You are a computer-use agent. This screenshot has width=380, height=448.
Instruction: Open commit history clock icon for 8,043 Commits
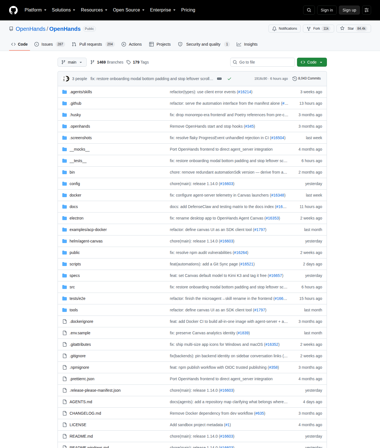[294, 79]
